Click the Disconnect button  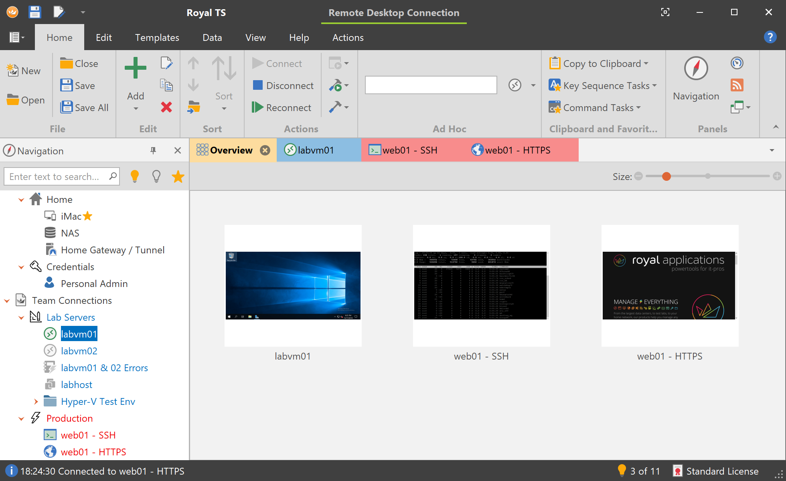pyautogui.click(x=283, y=85)
